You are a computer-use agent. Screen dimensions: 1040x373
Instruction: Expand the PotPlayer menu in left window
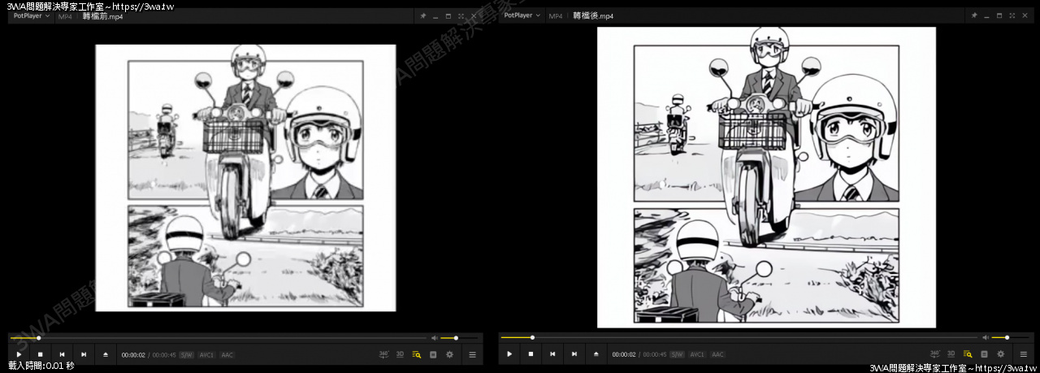click(x=32, y=15)
